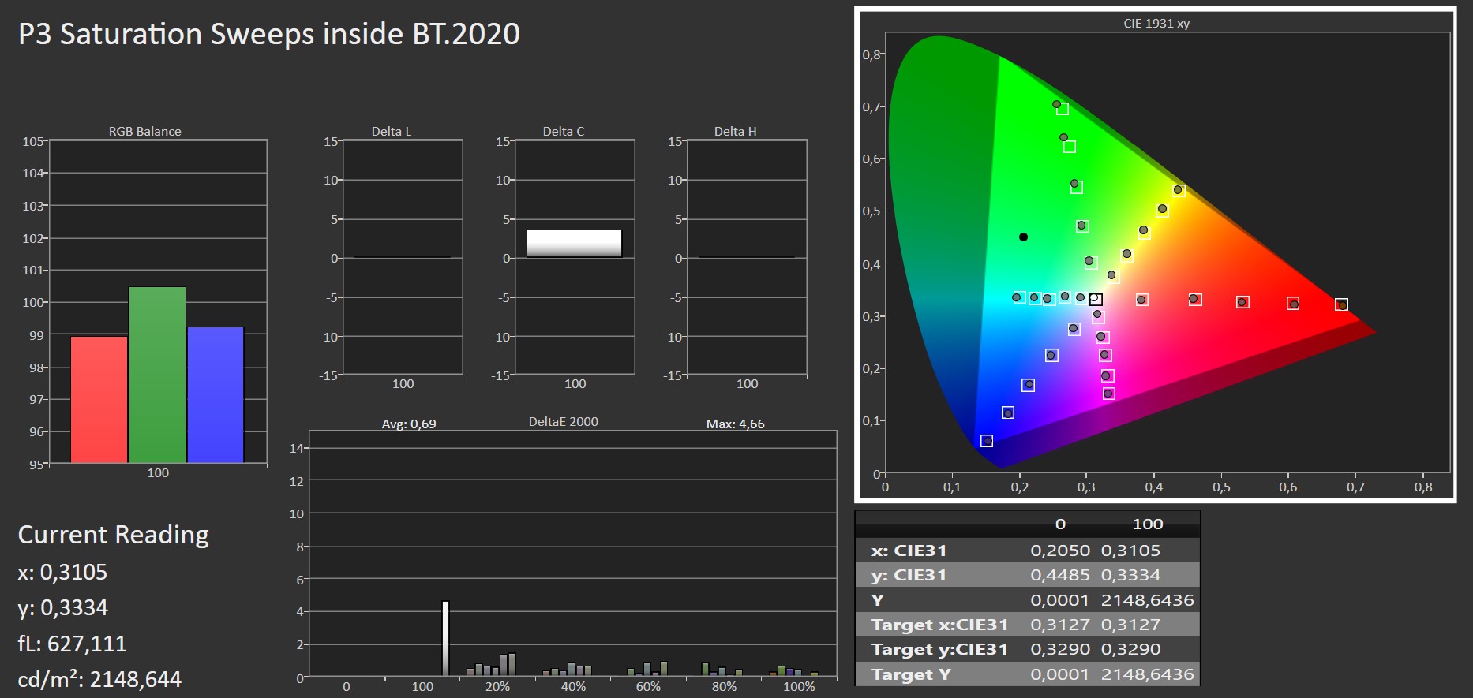Select the "100" column header in data table
The width and height of the screenshot is (1473, 698).
[x=1147, y=524]
